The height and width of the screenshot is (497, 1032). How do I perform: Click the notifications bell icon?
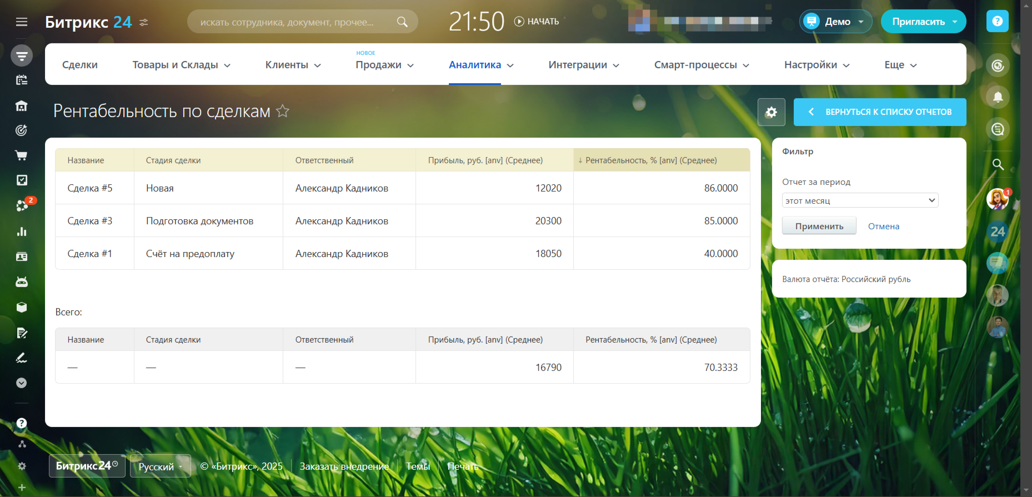[x=998, y=97]
